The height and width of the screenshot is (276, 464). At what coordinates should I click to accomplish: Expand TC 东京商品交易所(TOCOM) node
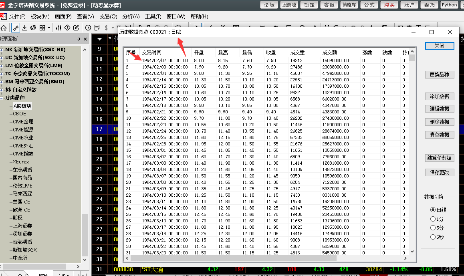pyautogui.click(x=2, y=74)
